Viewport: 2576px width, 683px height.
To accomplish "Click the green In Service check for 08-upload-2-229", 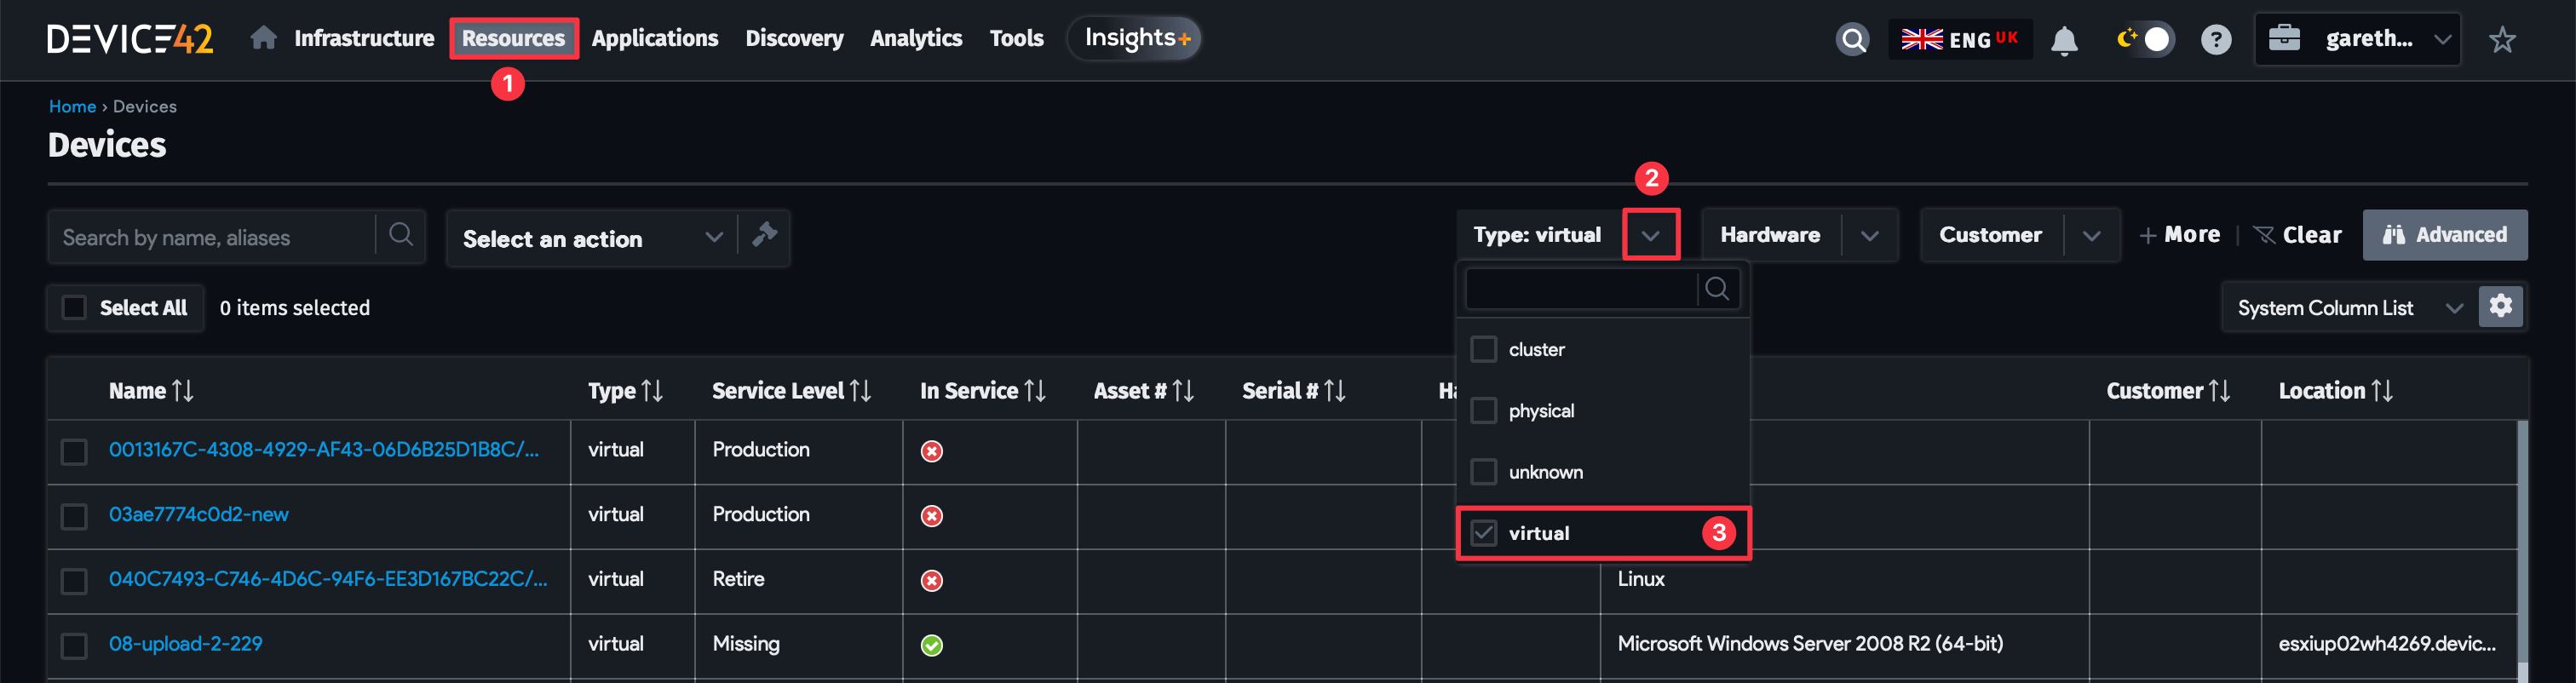I will point(931,645).
